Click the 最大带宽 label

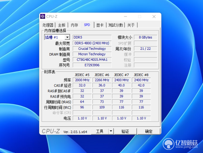click(x=62, y=43)
